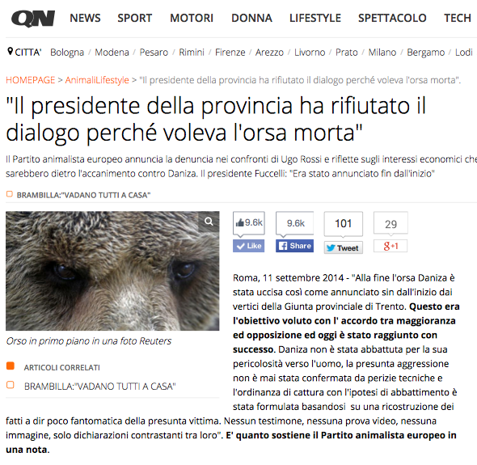Click the orange square beside ARTICOLI CORRELATI
The width and height of the screenshot is (477, 465).
(11, 366)
